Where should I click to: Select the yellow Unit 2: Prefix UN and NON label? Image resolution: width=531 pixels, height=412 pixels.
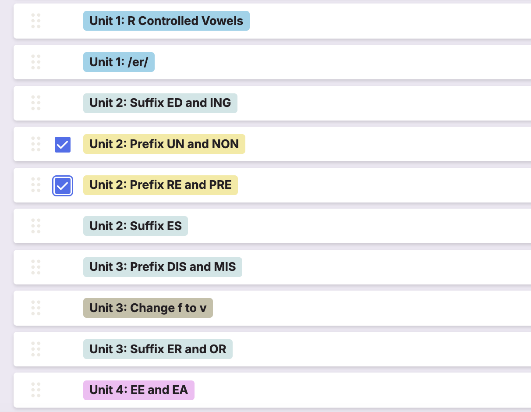pyautogui.click(x=164, y=144)
